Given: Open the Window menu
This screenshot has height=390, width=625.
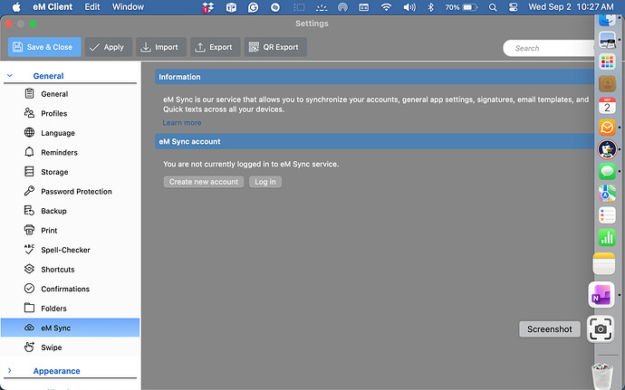Looking at the screenshot, I should [128, 7].
